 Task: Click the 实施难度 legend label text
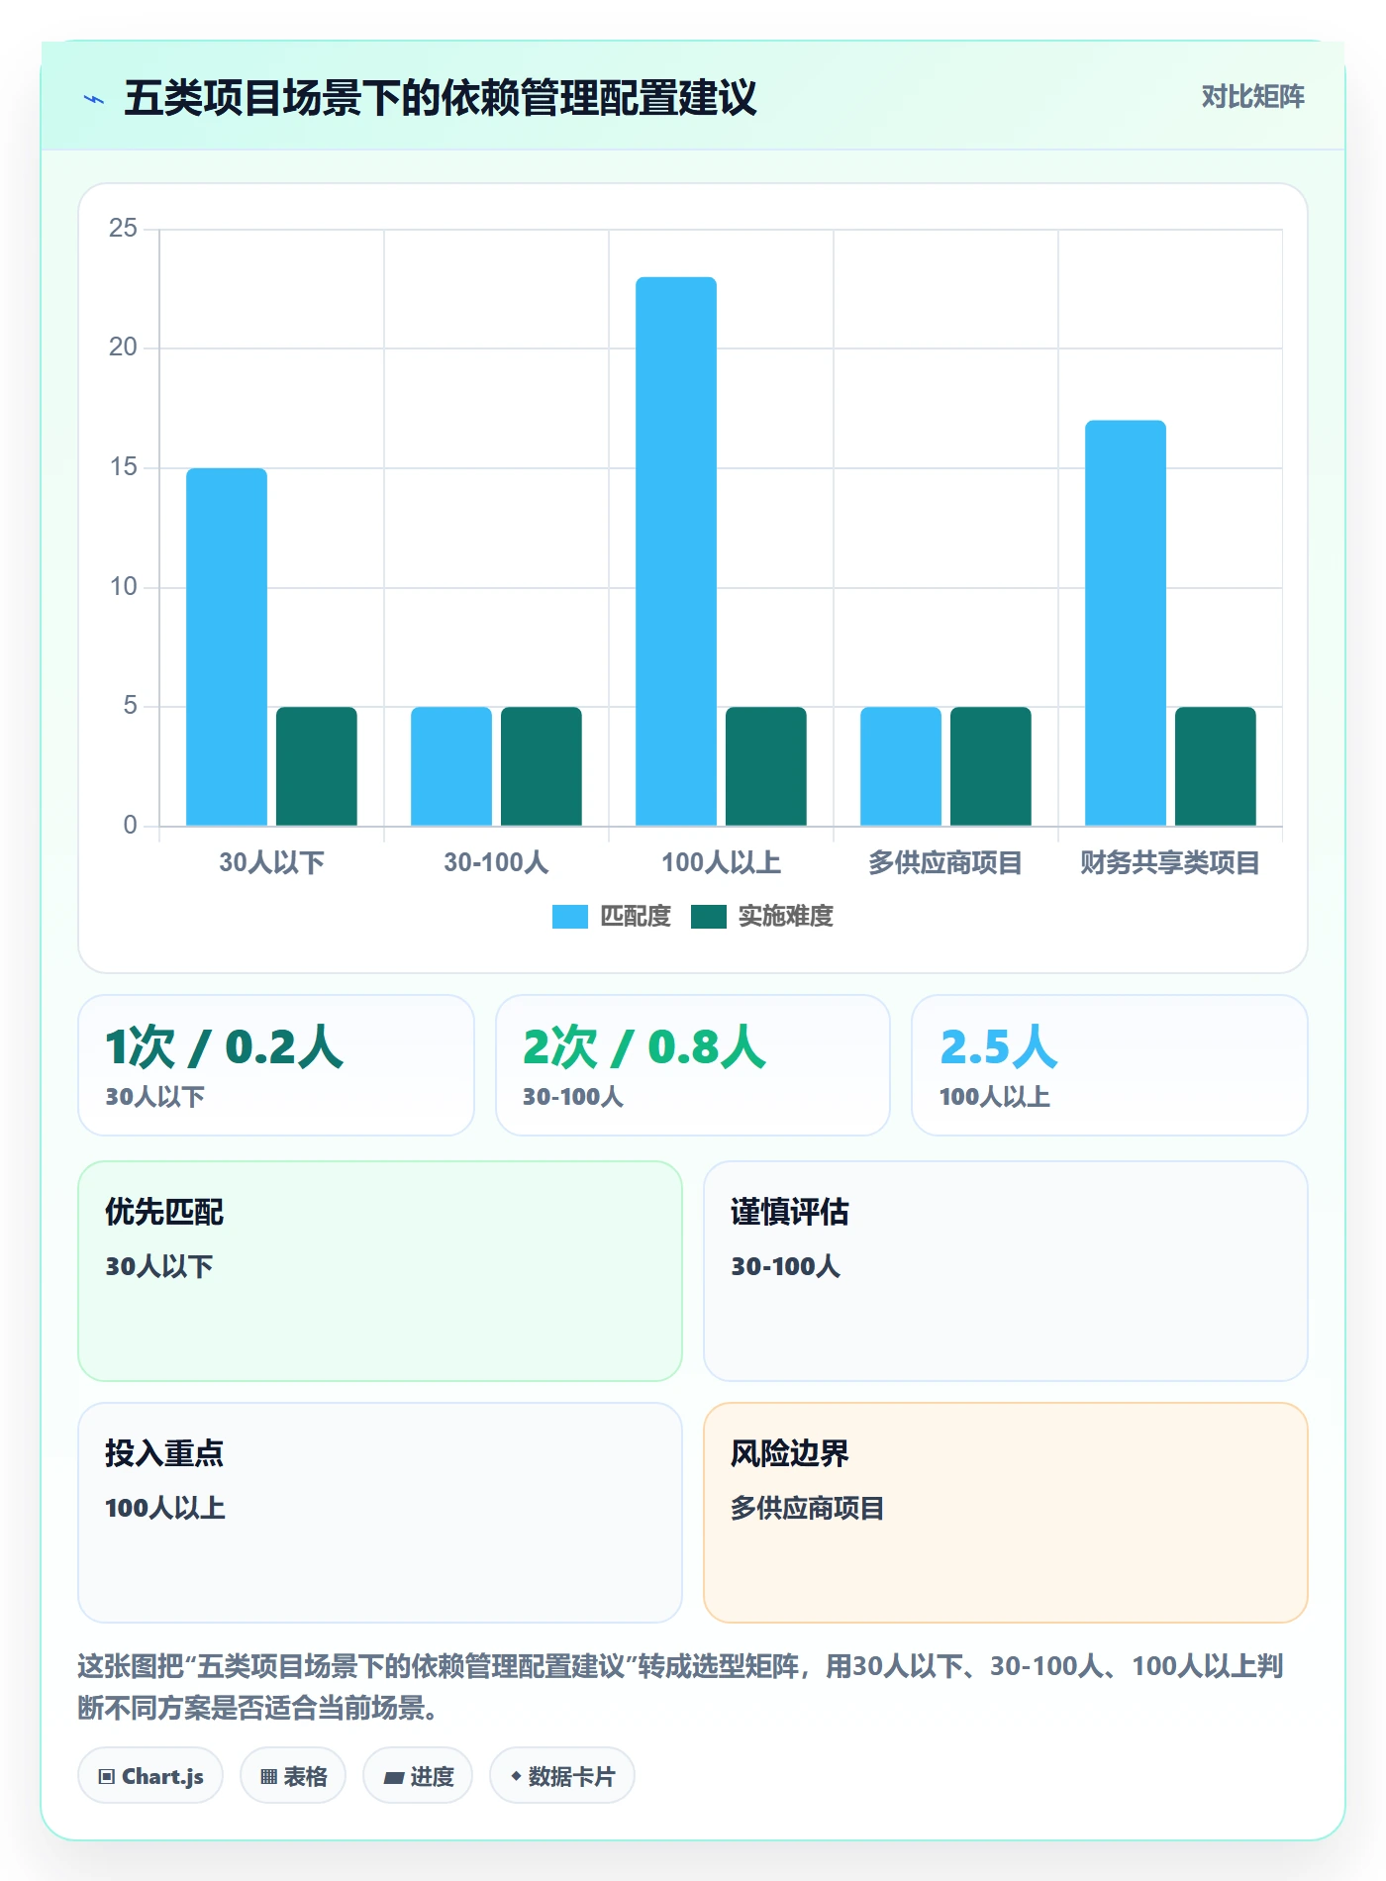coord(786,917)
